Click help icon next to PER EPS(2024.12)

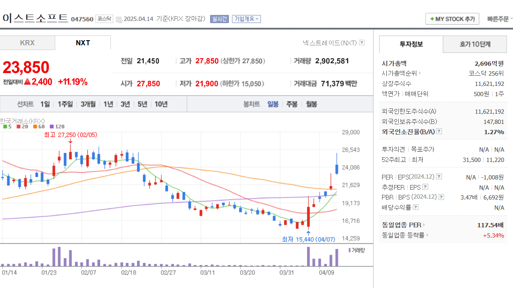point(439,176)
